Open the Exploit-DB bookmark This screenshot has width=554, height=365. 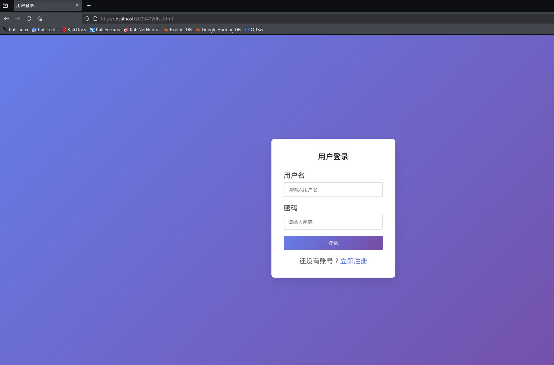click(x=178, y=30)
